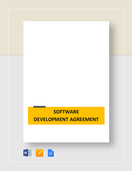Viewport: 132px width, 171px height.
Task: Click the lined page part of Word icon
Action: coord(30,153)
